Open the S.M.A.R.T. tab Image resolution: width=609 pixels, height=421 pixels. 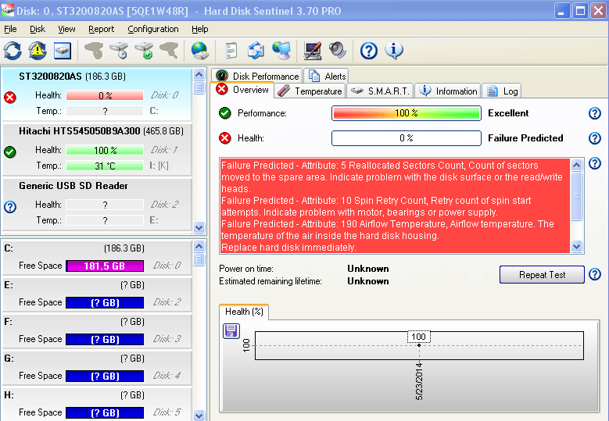pyautogui.click(x=380, y=91)
